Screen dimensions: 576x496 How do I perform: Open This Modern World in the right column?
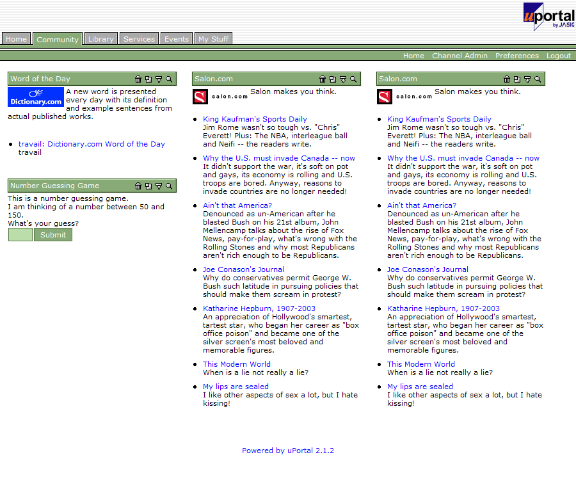point(421,364)
